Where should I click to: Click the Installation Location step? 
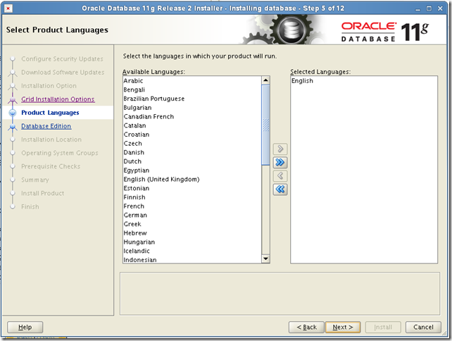pos(51,139)
